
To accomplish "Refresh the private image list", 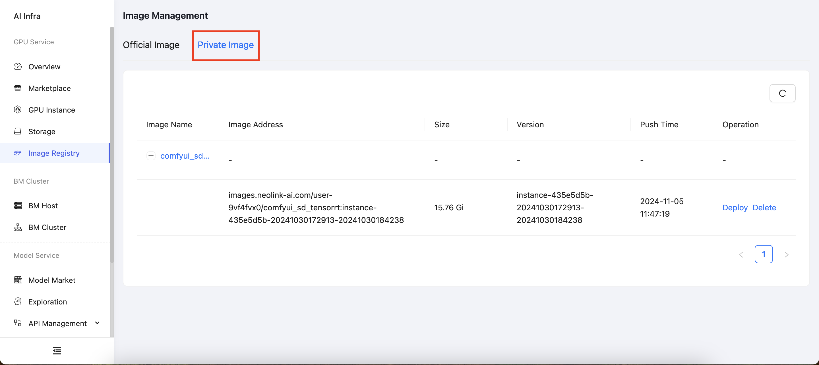I will pos(782,93).
